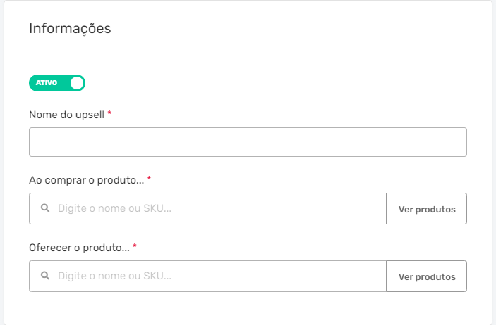Click placeholder text in Oferecer o produto field
Screen dimensions: 496x325
coord(114,276)
